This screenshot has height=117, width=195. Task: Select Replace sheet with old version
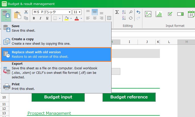[56, 54]
